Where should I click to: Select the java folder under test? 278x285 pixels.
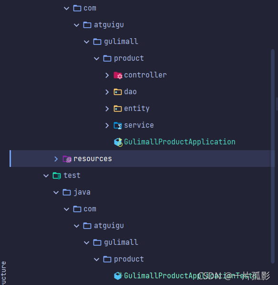click(82, 192)
